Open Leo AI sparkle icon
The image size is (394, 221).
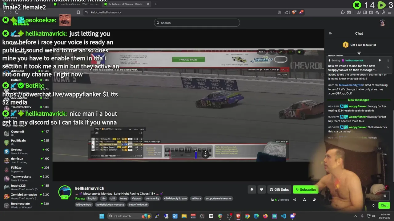(x=377, y=12)
